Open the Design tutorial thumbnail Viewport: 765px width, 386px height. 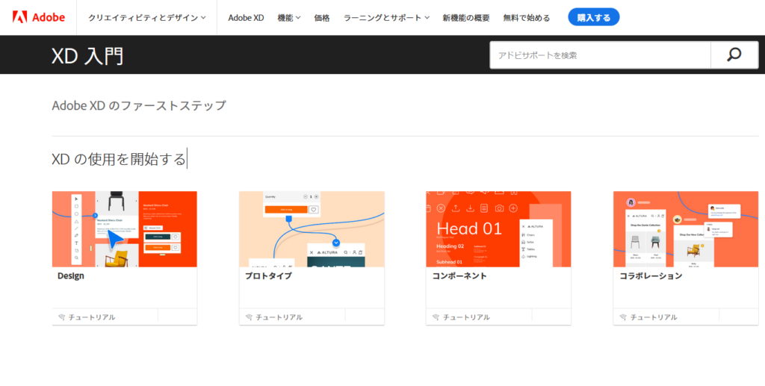pyautogui.click(x=125, y=229)
